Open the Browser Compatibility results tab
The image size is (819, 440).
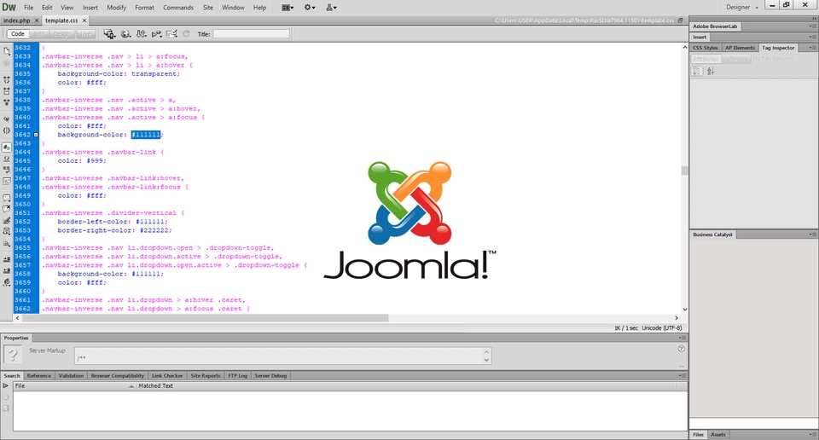(118, 376)
